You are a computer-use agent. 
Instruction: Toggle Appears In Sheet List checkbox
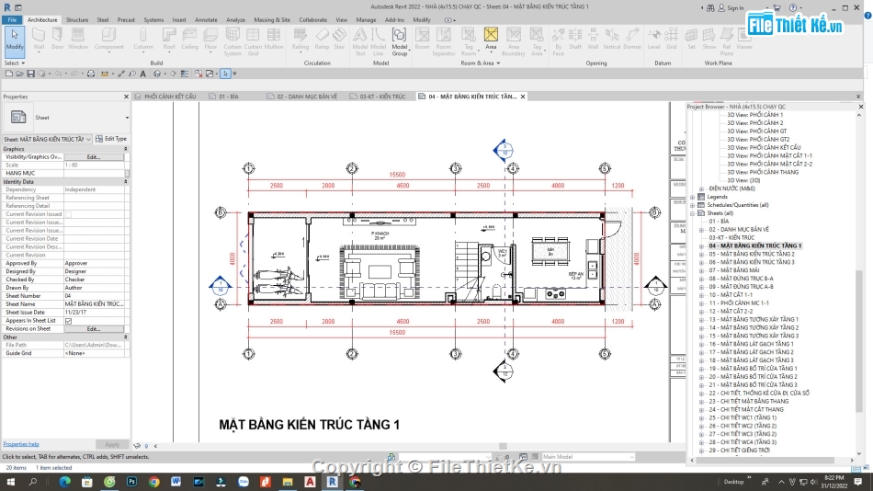click(x=69, y=321)
